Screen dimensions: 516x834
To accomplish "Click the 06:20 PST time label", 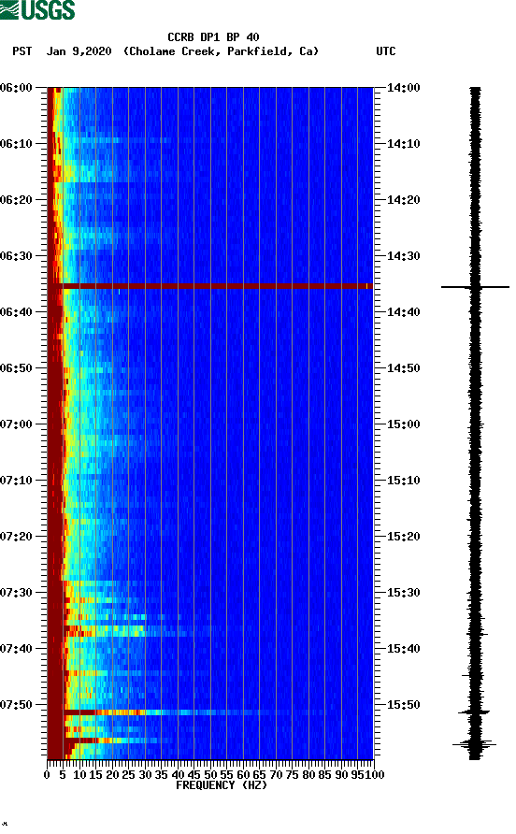I will pyautogui.click(x=17, y=200).
